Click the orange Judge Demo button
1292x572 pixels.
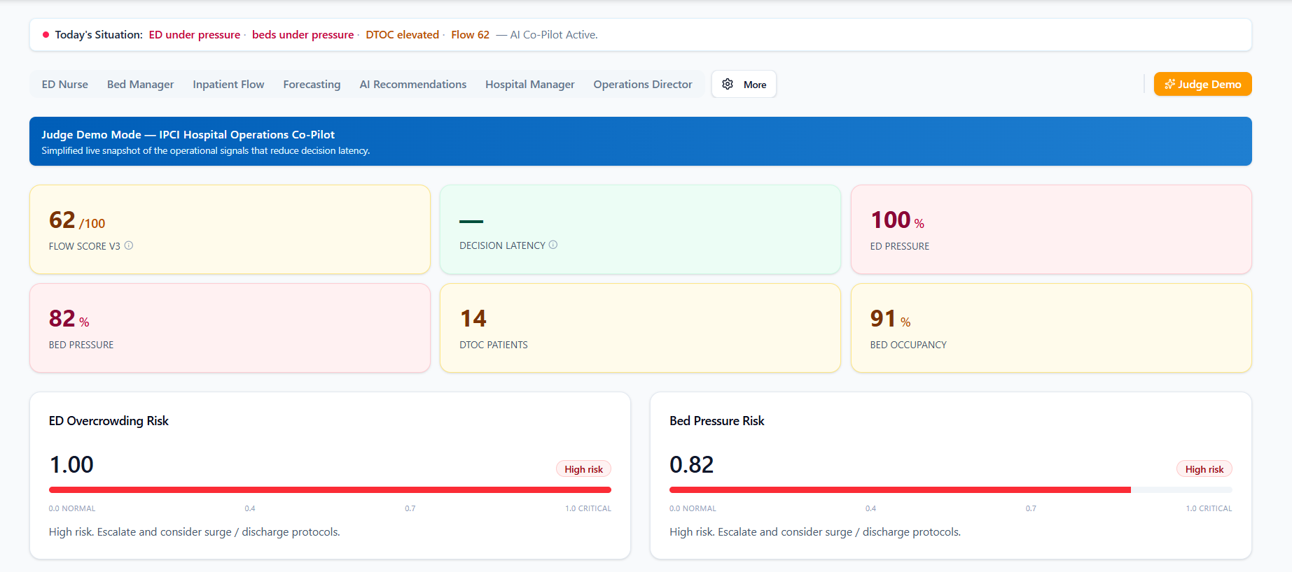(1202, 84)
